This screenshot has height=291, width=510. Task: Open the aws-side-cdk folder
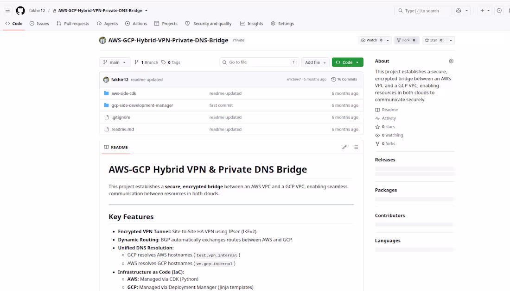click(x=124, y=93)
